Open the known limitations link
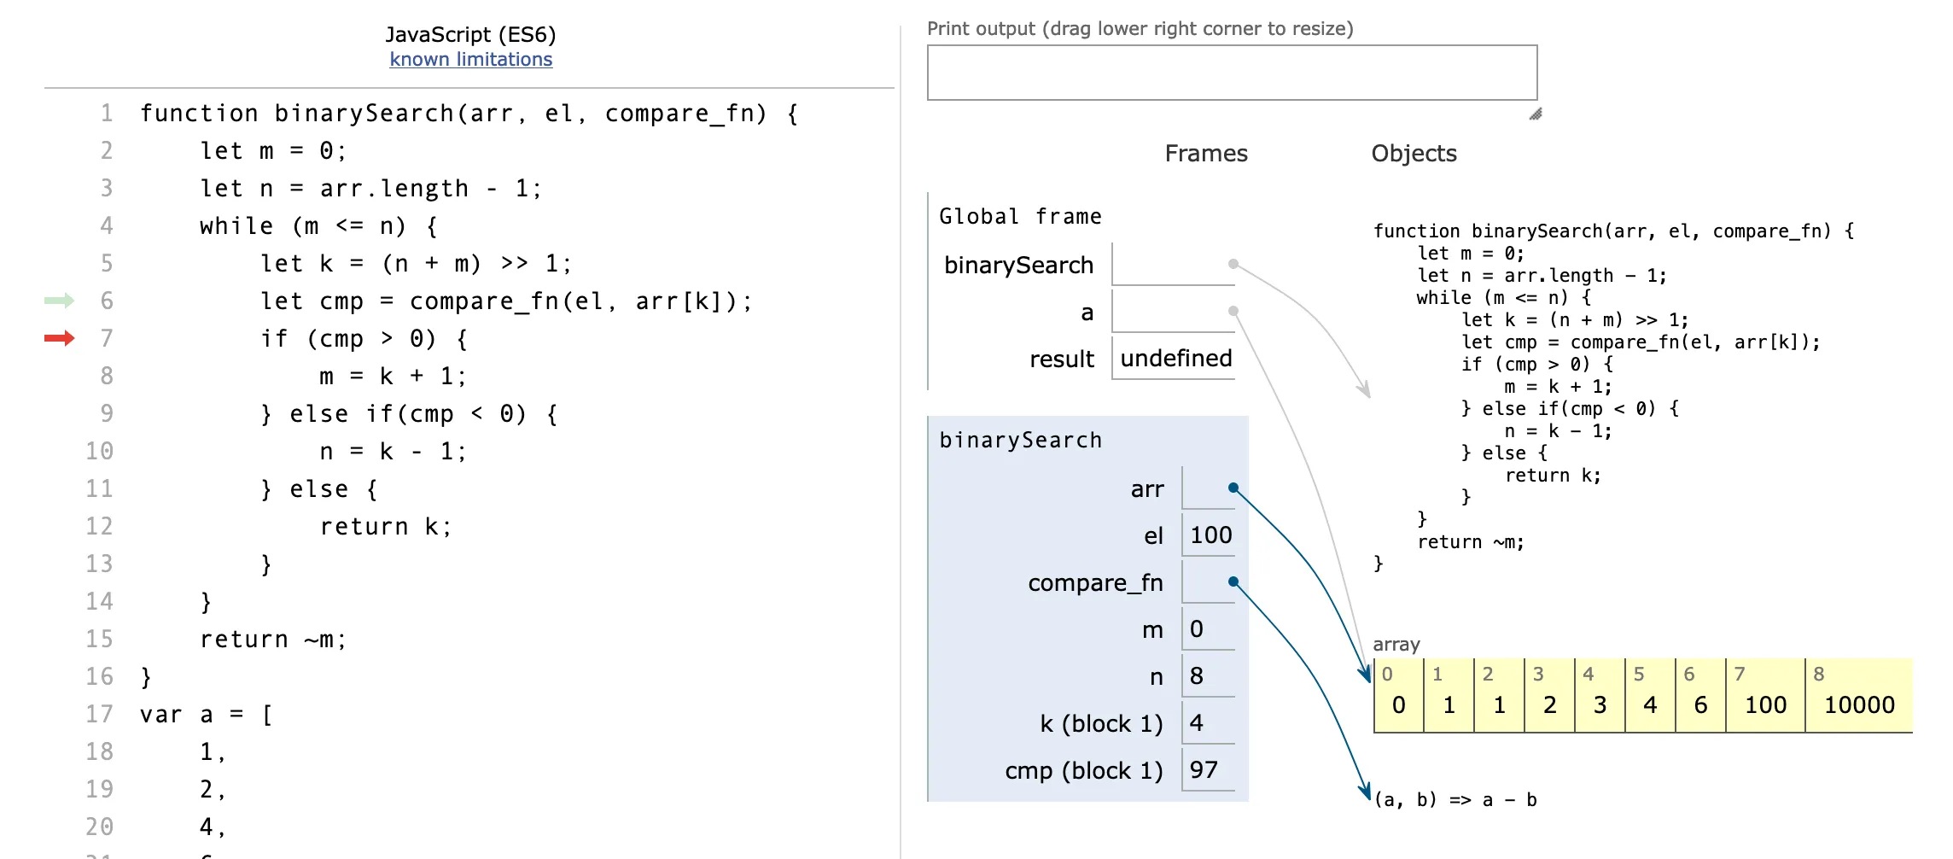Viewport: 1953px width, 859px height. point(471,59)
